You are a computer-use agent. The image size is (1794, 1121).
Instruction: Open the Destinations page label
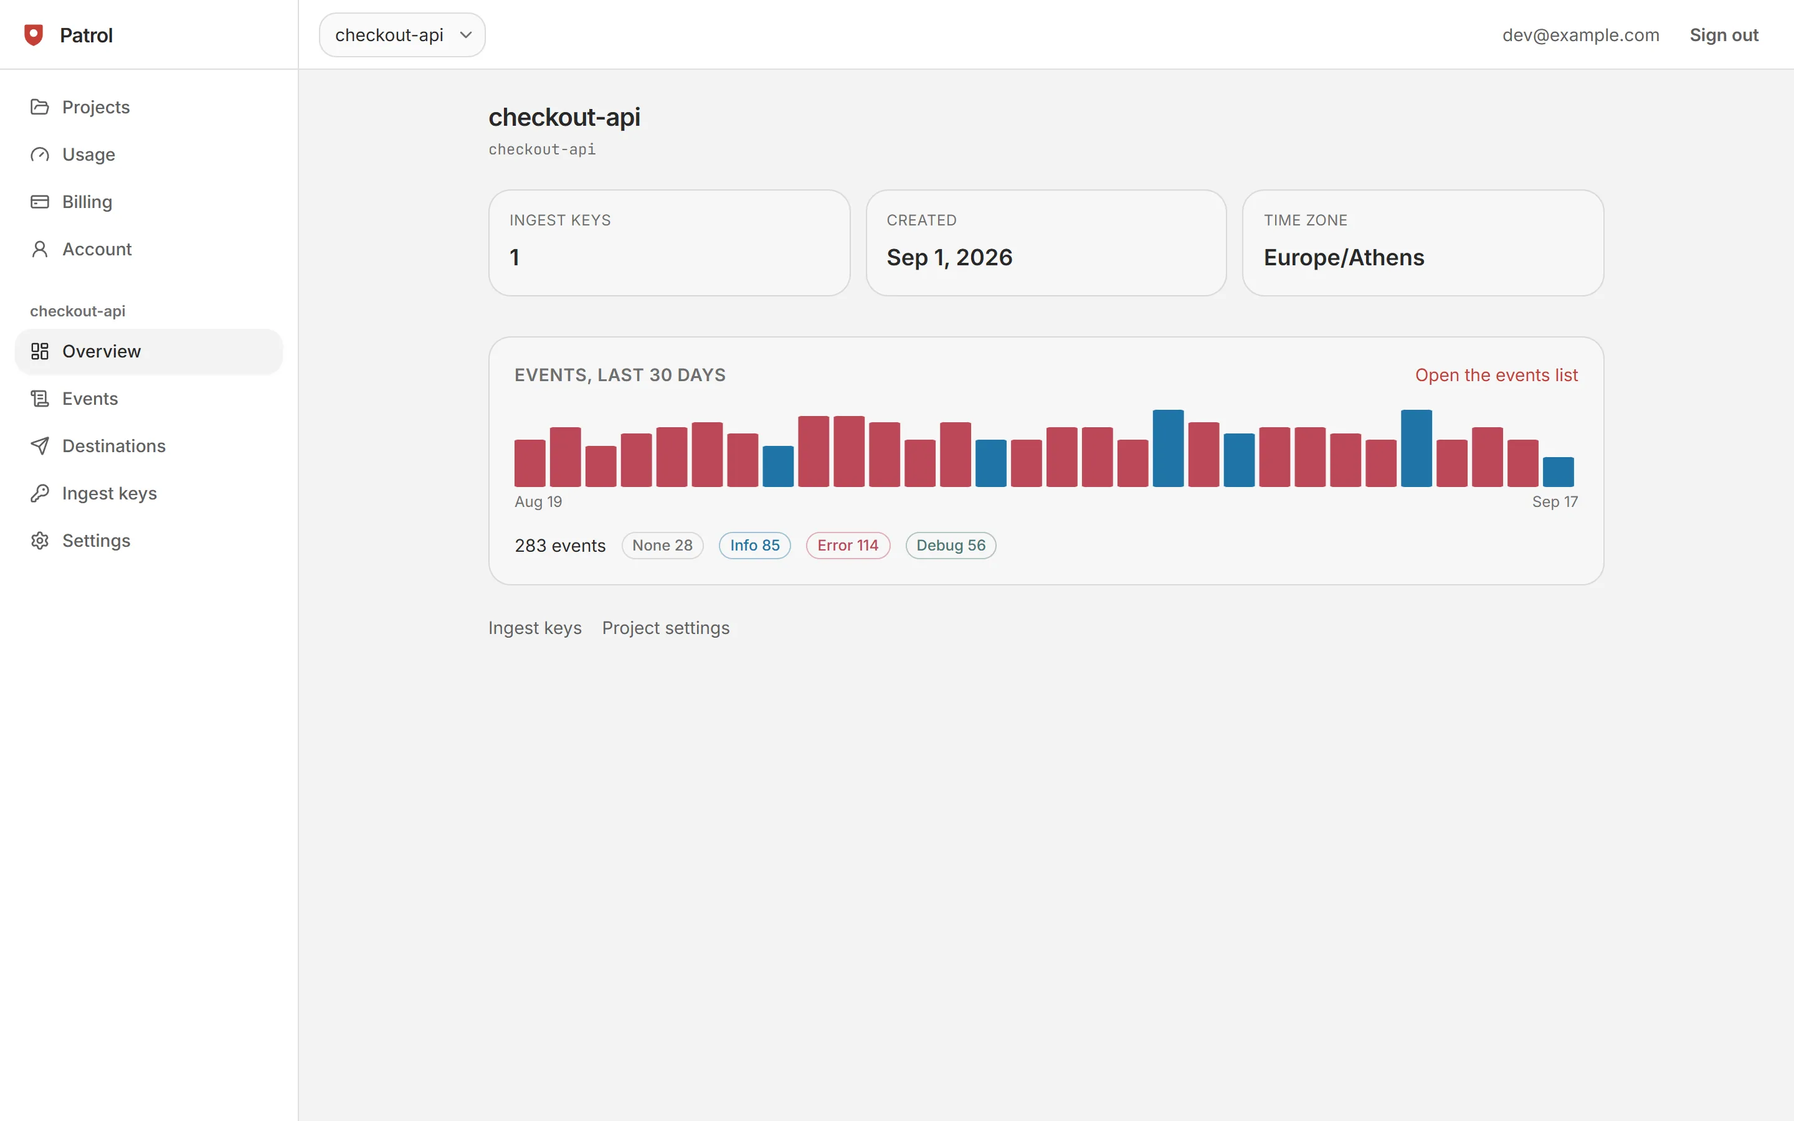point(114,445)
